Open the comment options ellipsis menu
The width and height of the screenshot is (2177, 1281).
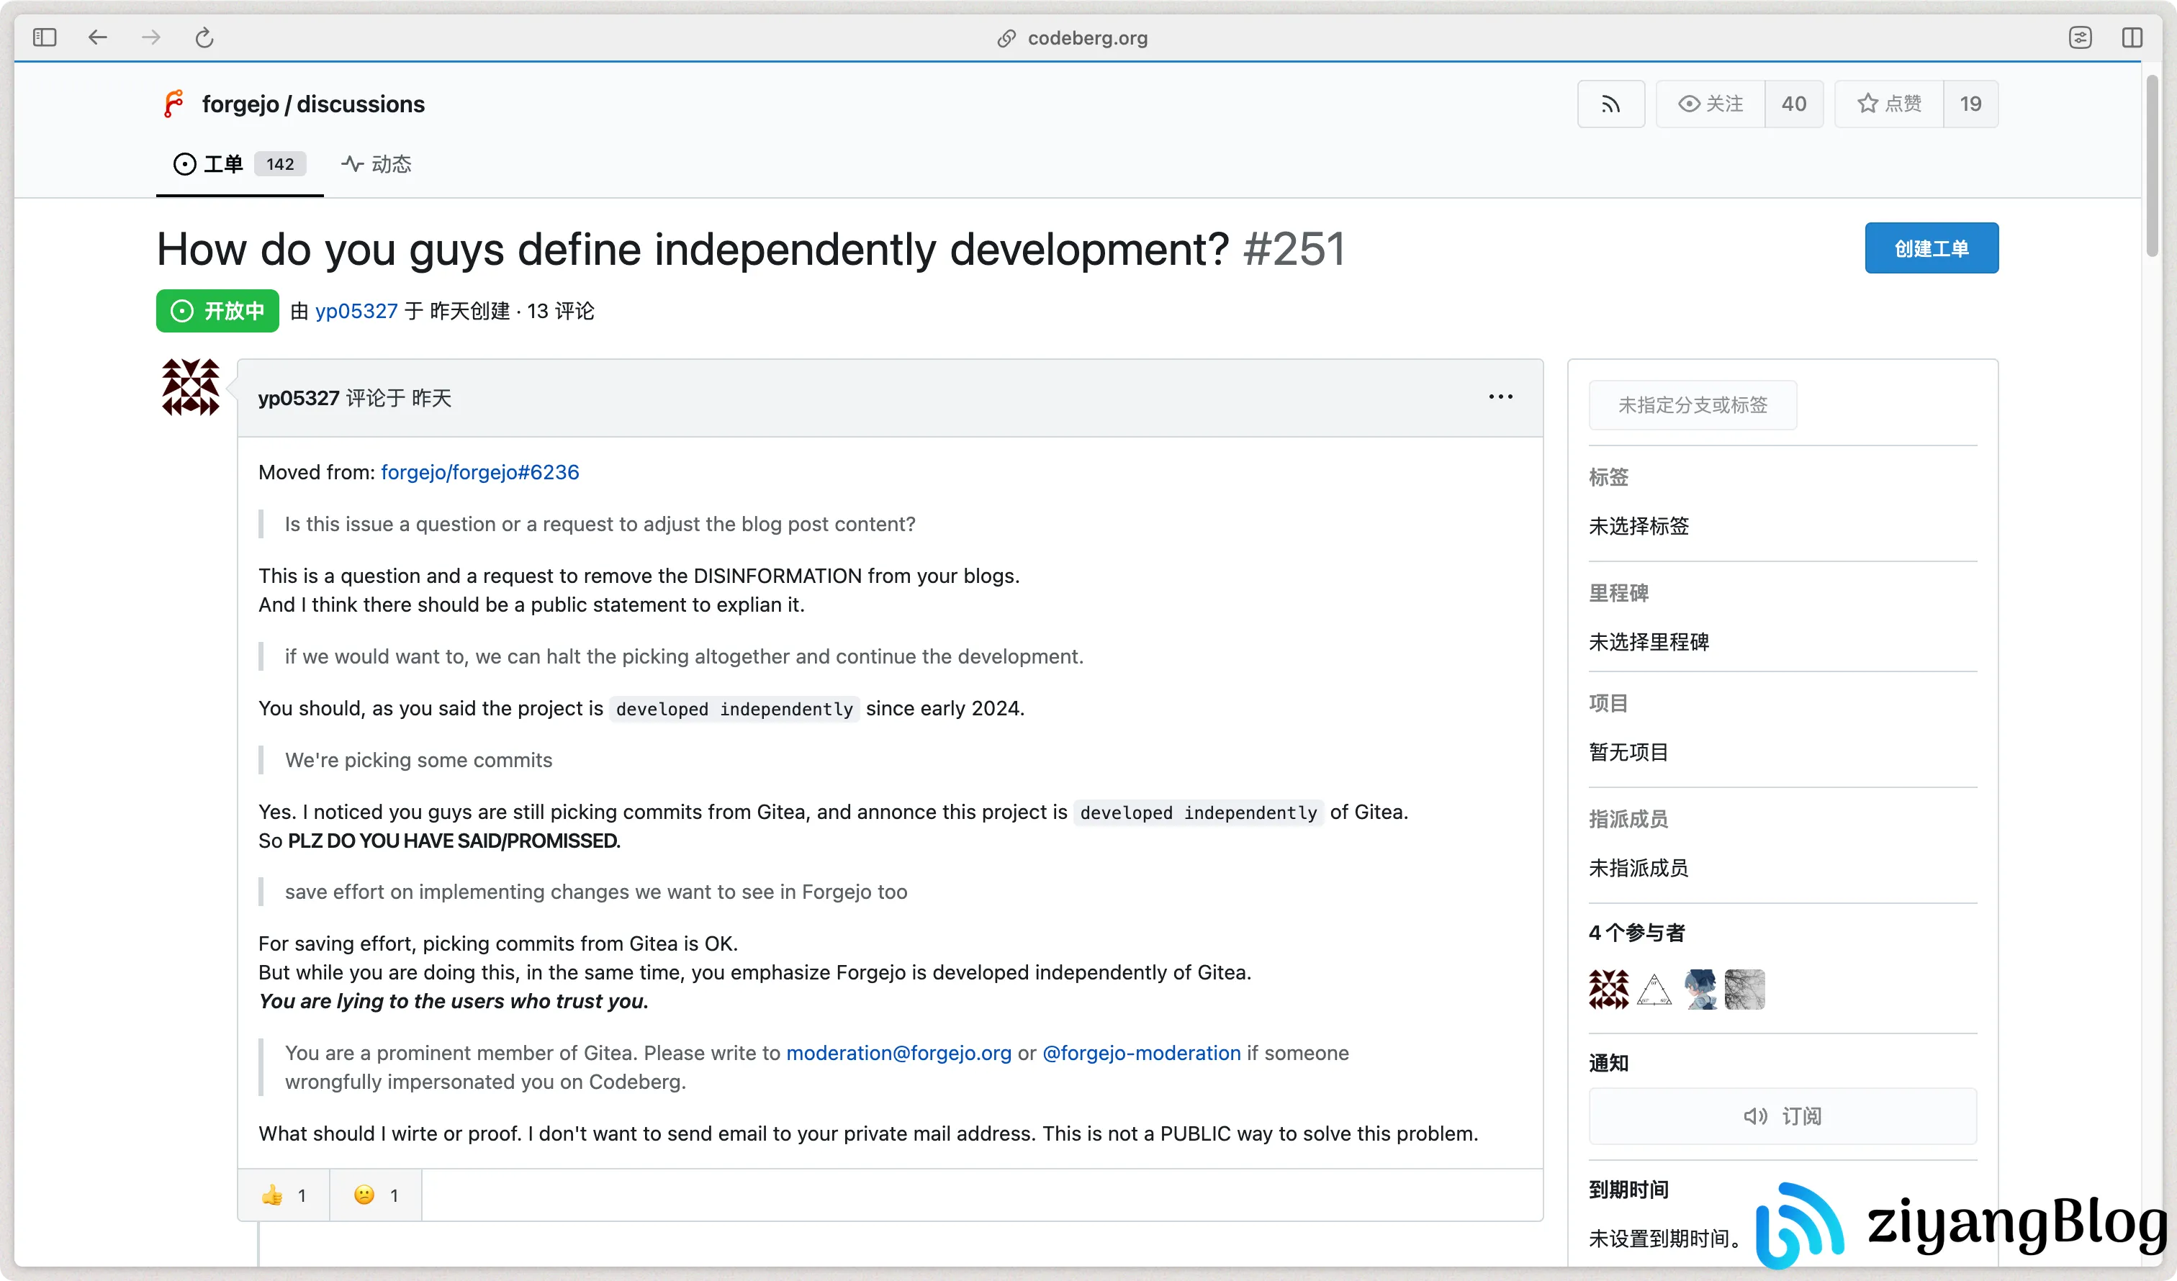1500,397
